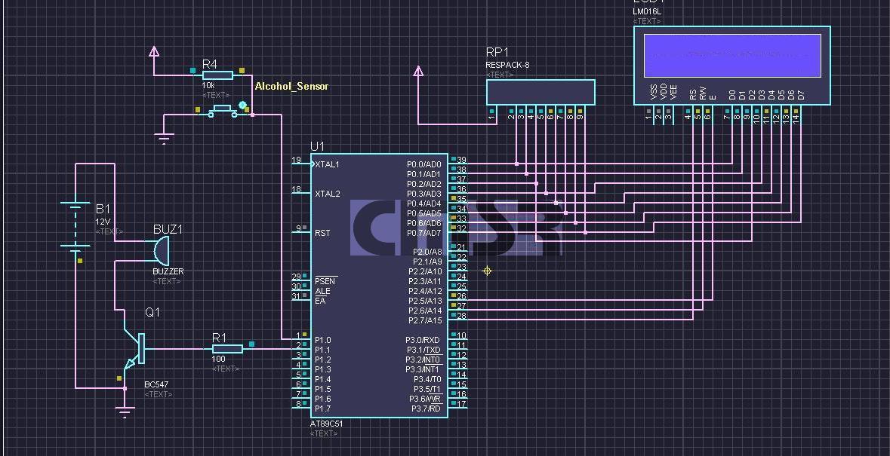Image resolution: width=890 pixels, height=456 pixels.
Task: Select the U1 AT89C51 microcontroller body
Action: coord(379,286)
